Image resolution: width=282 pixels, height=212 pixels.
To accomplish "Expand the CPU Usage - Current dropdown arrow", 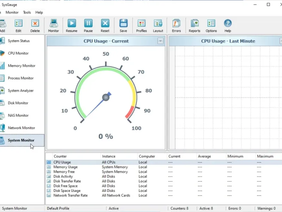I will point(160,41).
